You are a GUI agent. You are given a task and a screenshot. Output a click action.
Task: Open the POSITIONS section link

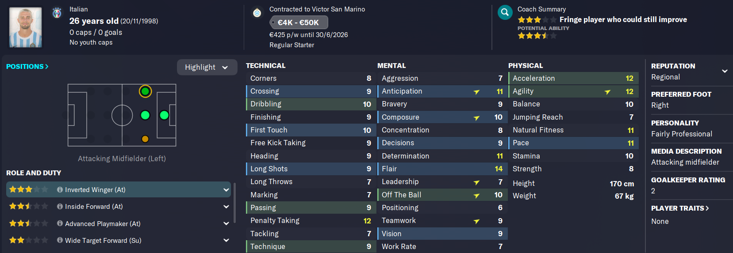tap(27, 67)
